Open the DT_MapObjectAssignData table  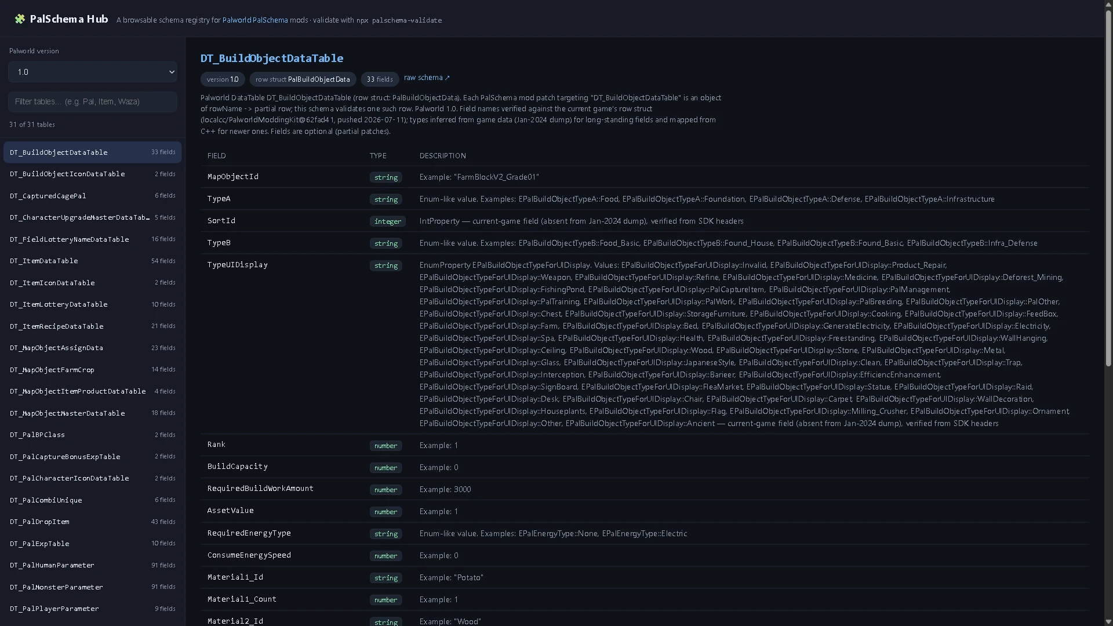point(93,348)
